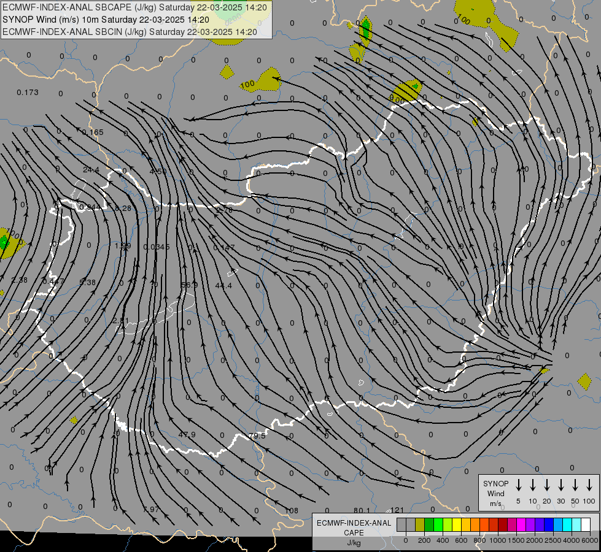Click the 20 m/s wind arrow in legend

tap(547, 485)
